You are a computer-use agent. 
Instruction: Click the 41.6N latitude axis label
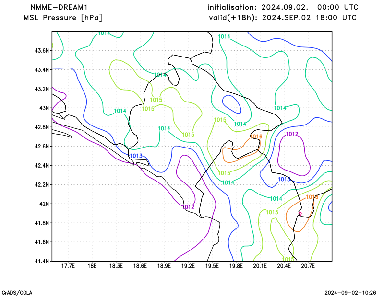[42, 242]
